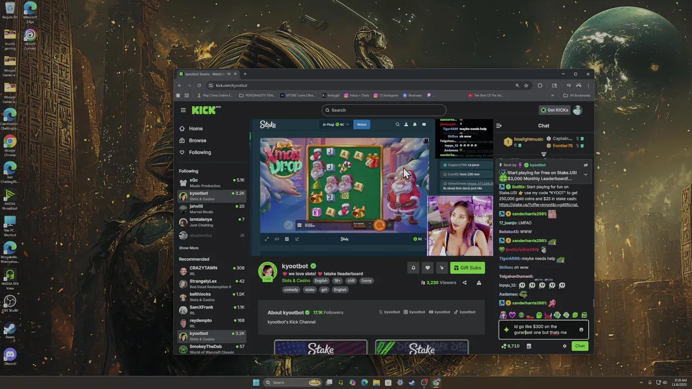Open kyootbot YouTube social link
692x389 pixels.
440,312
